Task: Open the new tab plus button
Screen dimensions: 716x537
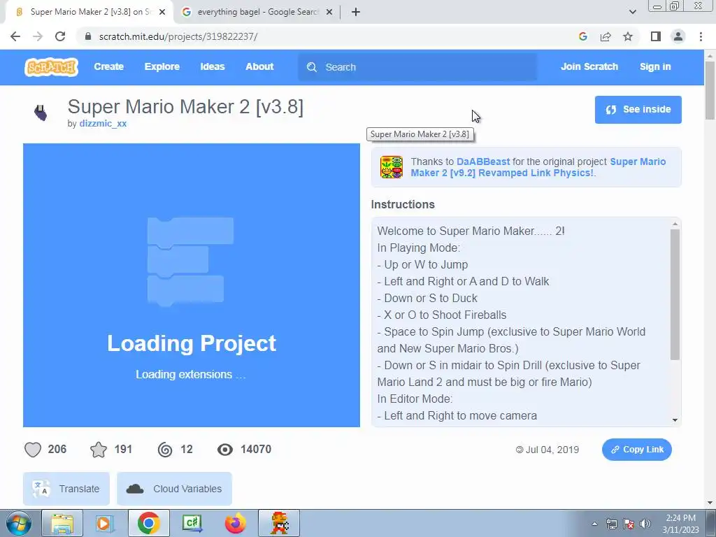Action: pos(356,12)
